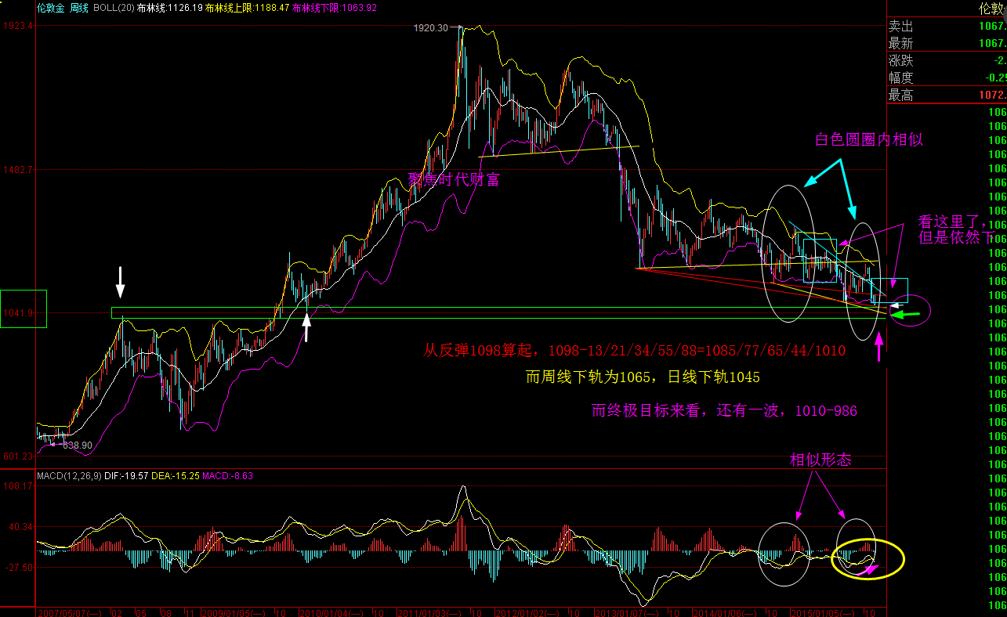
Task: Click the 布林线上限:1188.47 upper band value
Action: click(247, 8)
